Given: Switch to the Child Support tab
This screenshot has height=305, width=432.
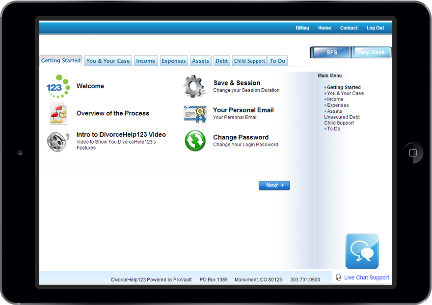Looking at the screenshot, I should 249,61.
